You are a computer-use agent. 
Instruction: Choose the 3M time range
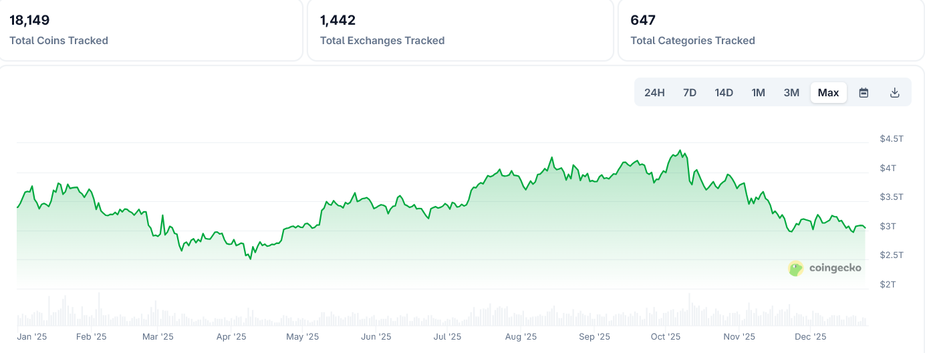pyautogui.click(x=791, y=92)
